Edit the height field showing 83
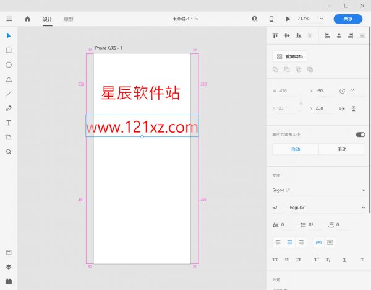Image resolution: width=371 pixels, height=290 pixels. point(287,108)
